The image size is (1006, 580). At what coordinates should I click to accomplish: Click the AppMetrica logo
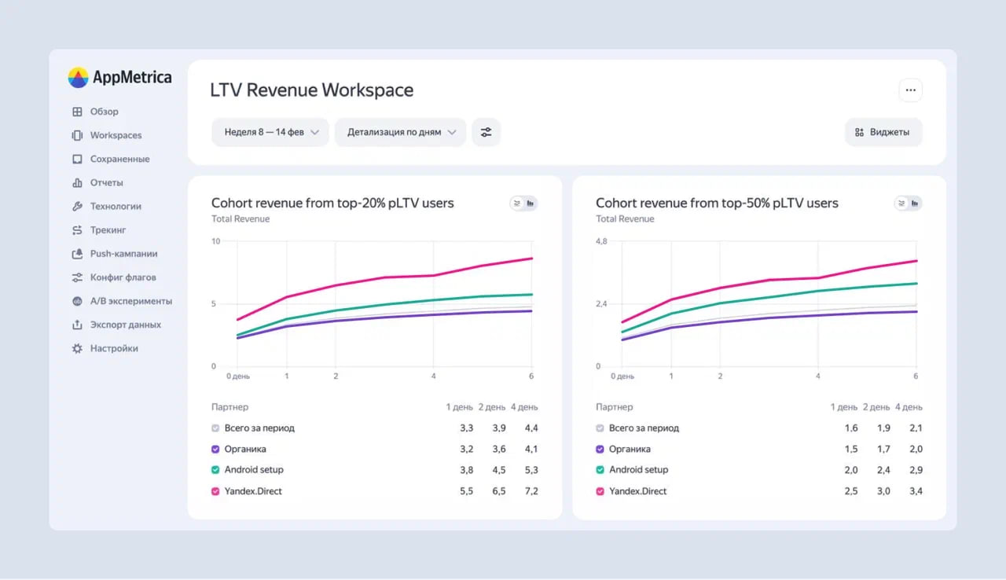click(119, 77)
